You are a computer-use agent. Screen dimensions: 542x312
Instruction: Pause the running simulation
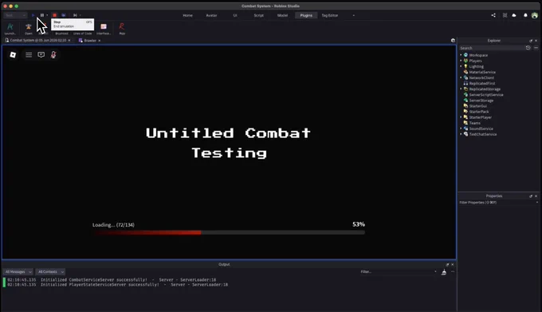42,15
